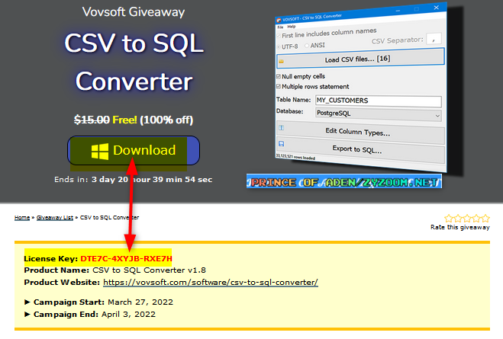Image resolution: width=503 pixels, height=339 pixels.
Task: Click the CSV to SQL Converter app screenshot
Action: 360,86
